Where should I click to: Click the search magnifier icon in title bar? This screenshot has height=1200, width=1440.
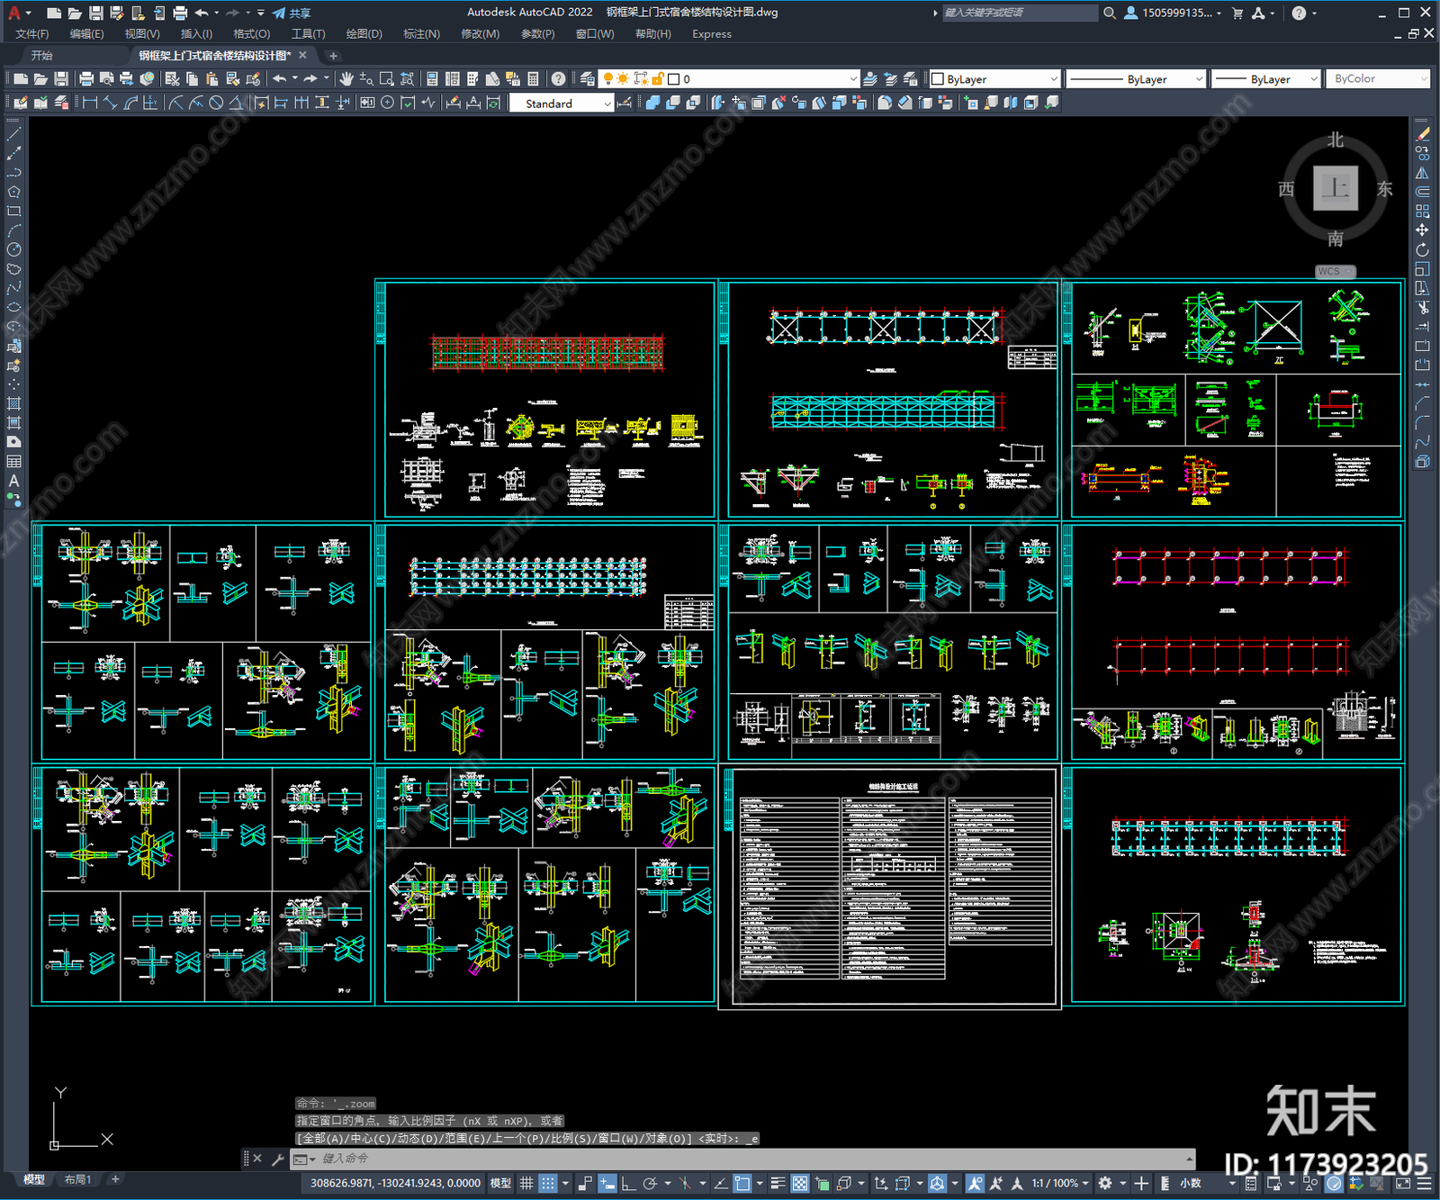click(x=1110, y=13)
